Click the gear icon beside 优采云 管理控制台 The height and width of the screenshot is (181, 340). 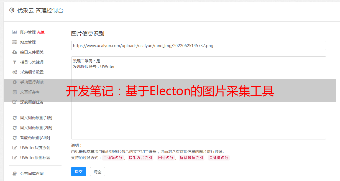pyautogui.click(x=12, y=10)
